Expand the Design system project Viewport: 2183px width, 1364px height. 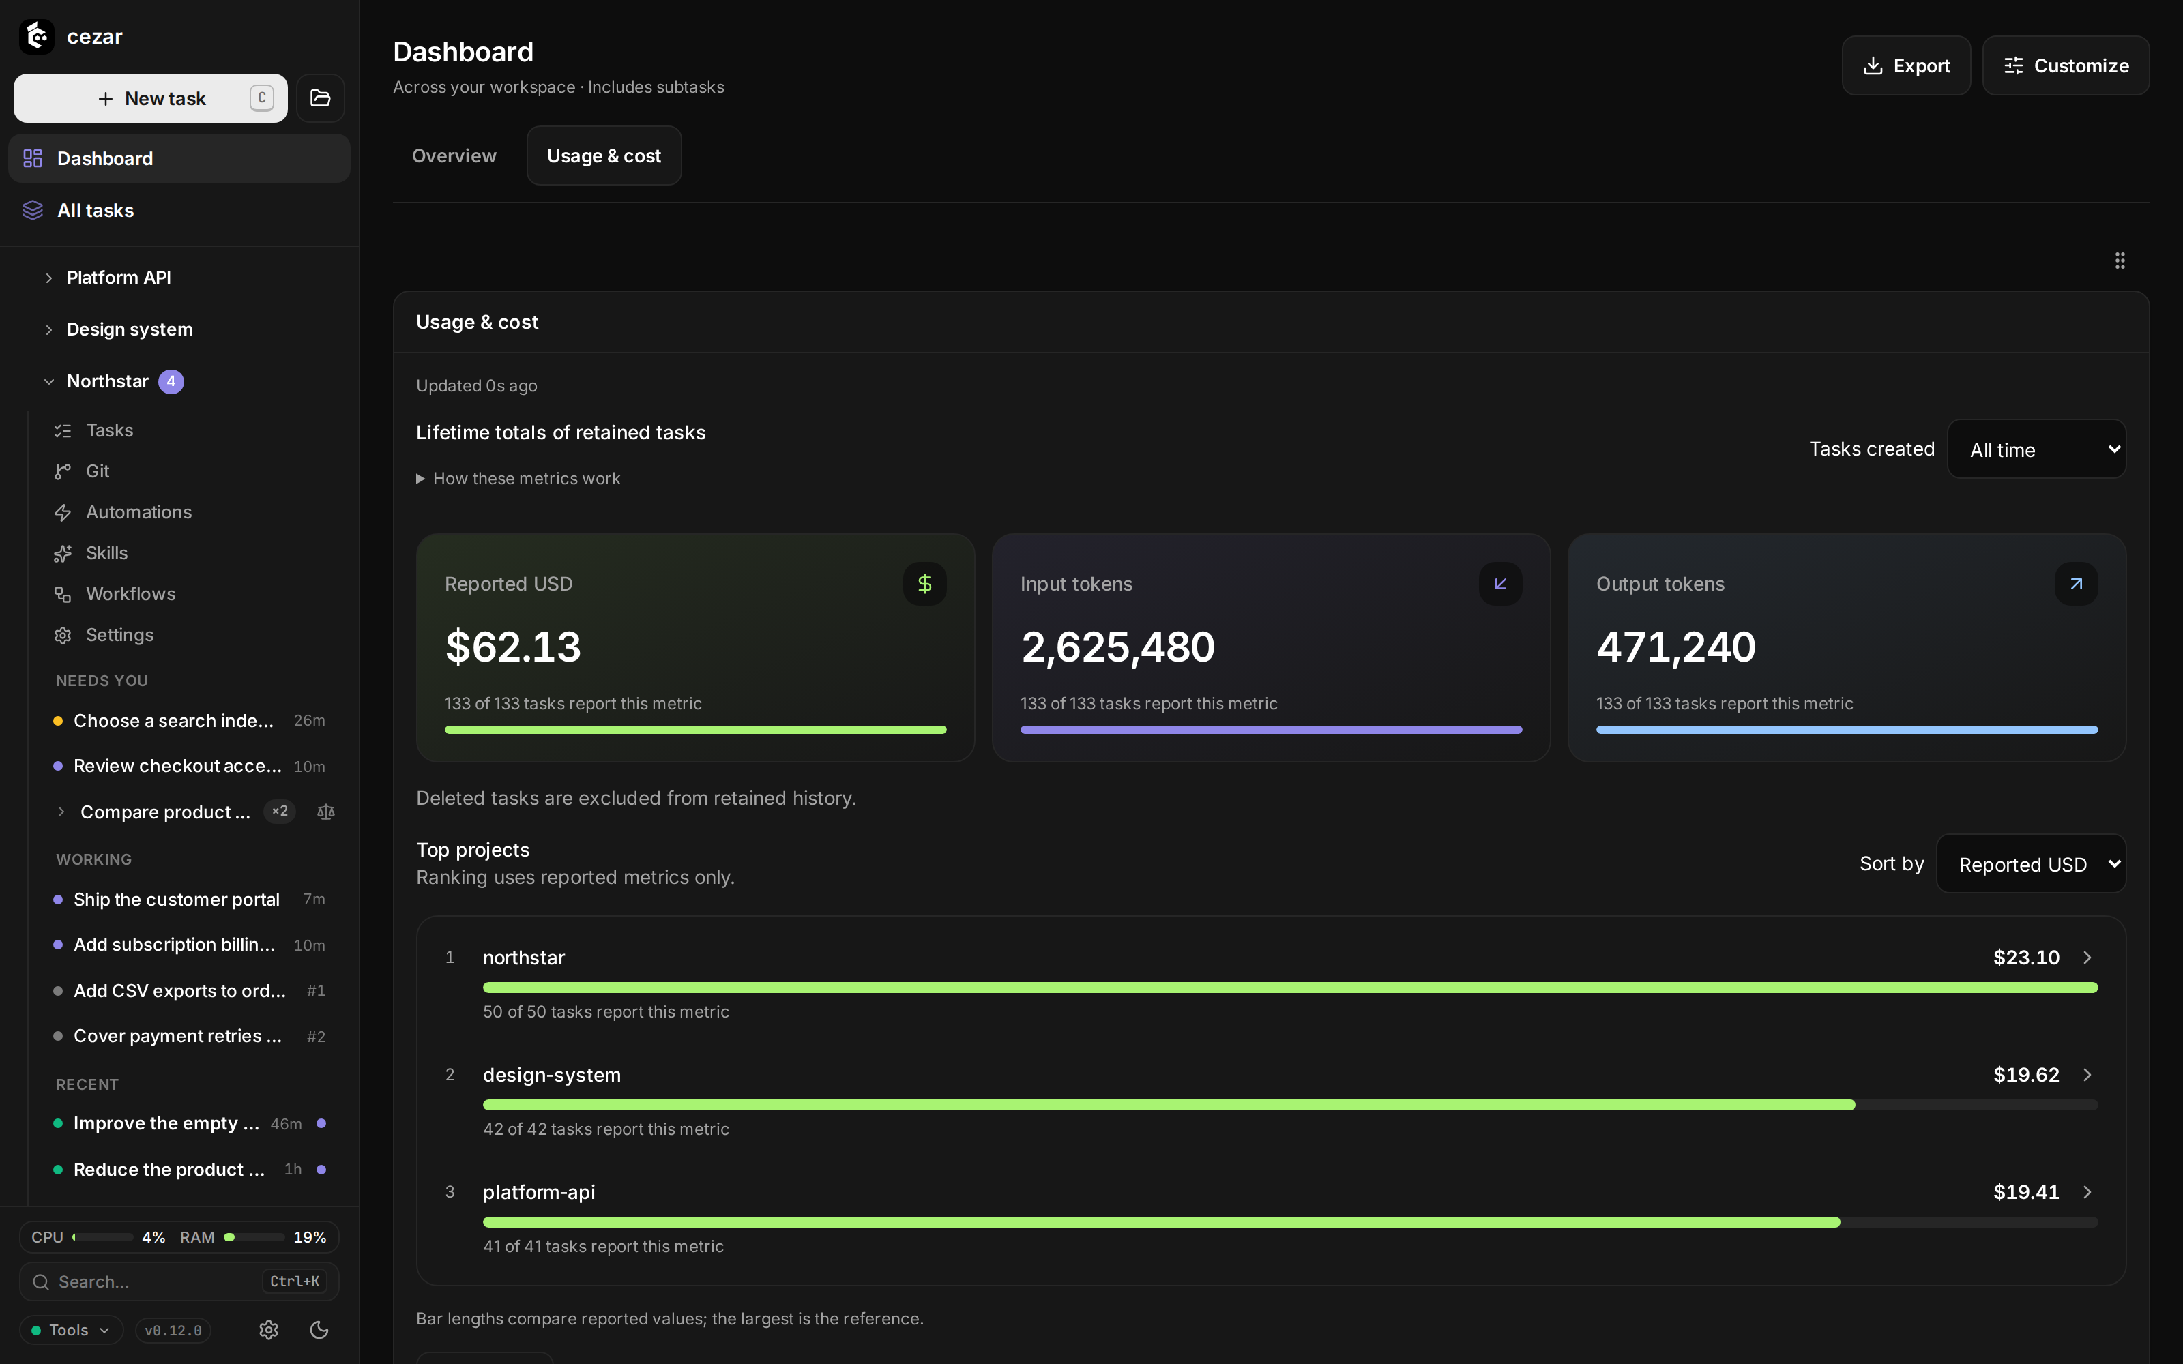(x=48, y=330)
